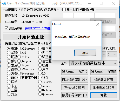Choose Quanmax radio button
This screenshot has height=101, width=120.
click(40, 94)
